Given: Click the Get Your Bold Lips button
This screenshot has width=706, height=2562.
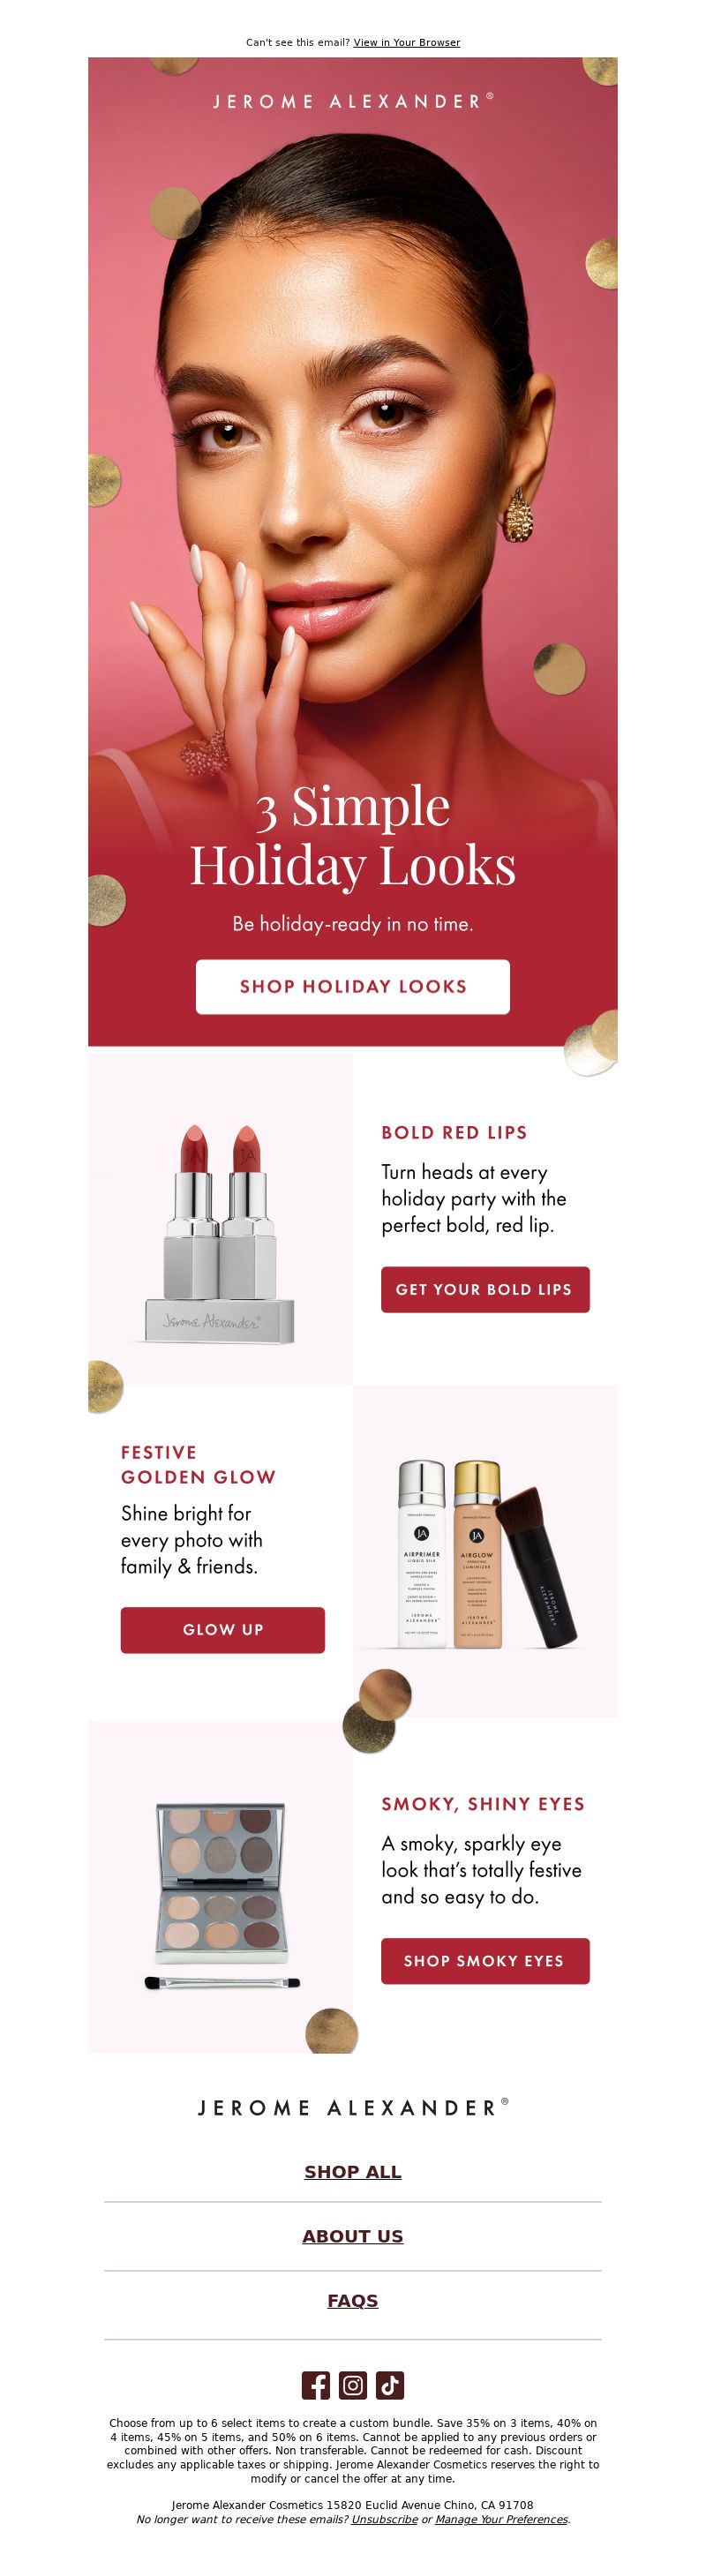Looking at the screenshot, I should [485, 1289].
